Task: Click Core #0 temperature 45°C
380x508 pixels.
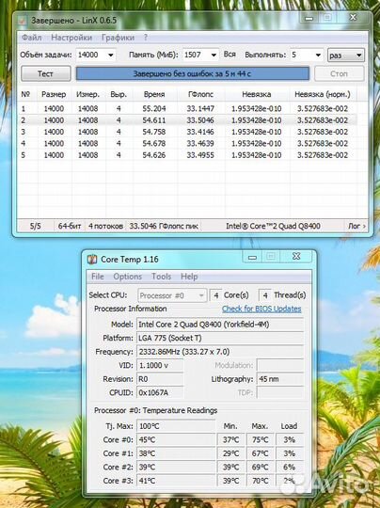Action: (x=176, y=440)
